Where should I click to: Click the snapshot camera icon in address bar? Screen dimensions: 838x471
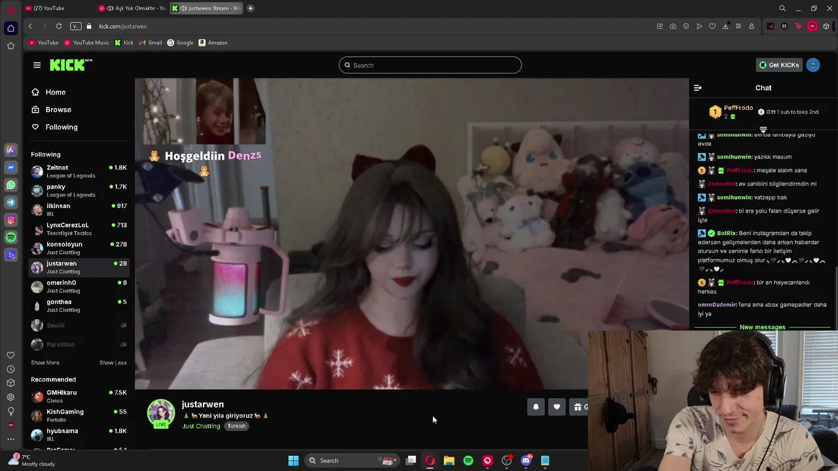click(673, 26)
